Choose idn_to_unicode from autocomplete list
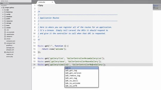Viewport: 161px width, 90px height. [82, 83]
